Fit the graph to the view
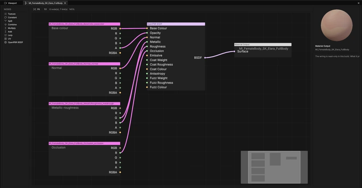 37,9
